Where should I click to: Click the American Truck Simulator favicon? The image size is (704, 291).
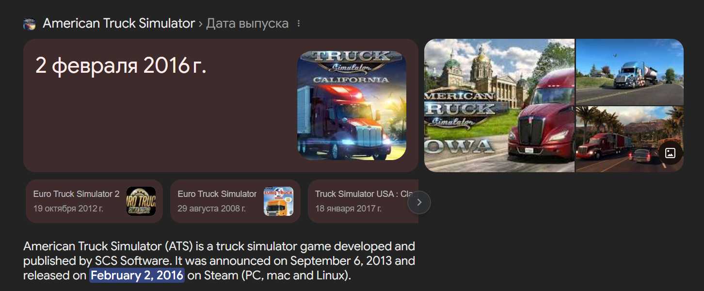tap(30, 24)
